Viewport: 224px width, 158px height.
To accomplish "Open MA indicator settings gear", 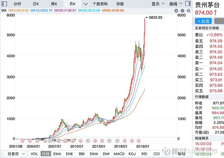I will point(189,10).
